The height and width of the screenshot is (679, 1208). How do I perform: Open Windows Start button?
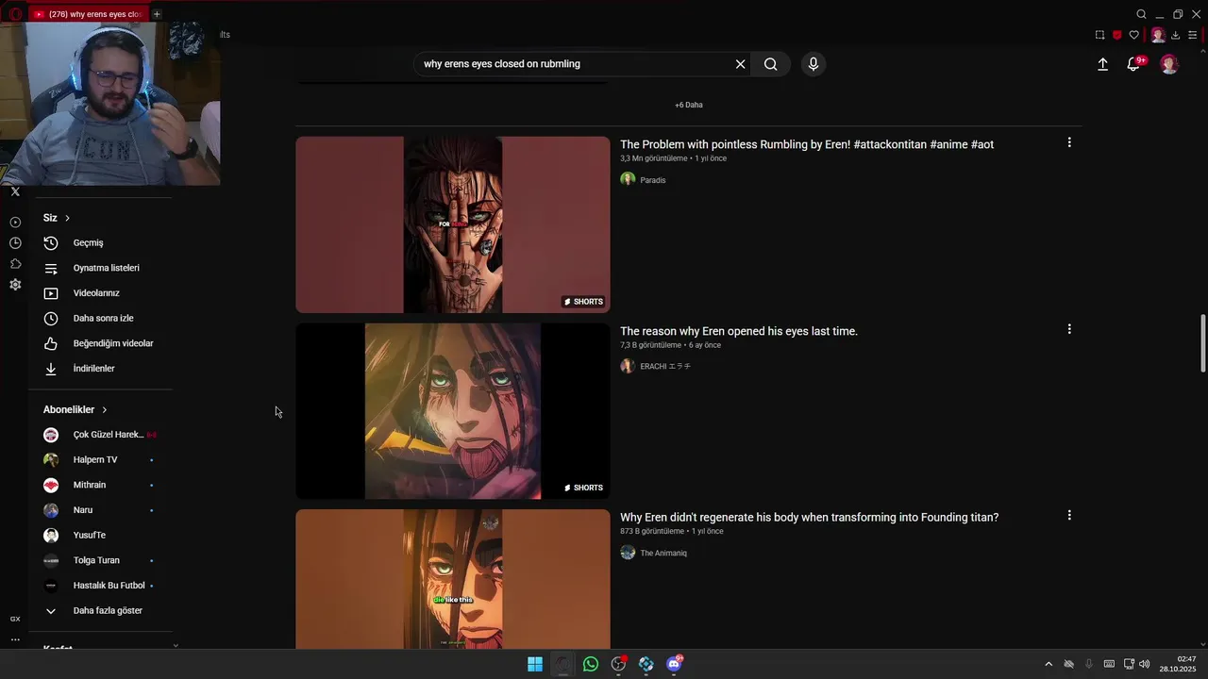coord(535,664)
